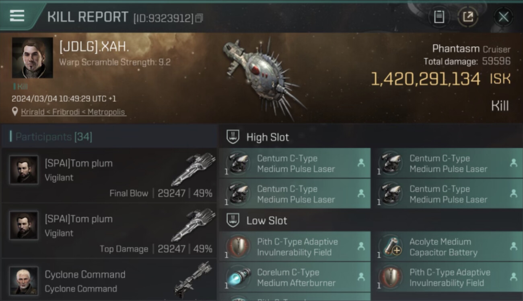Collapse the Low Slot section shield icon
This screenshot has height=301, width=523.
pyautogui.click(x=233, y=220)
